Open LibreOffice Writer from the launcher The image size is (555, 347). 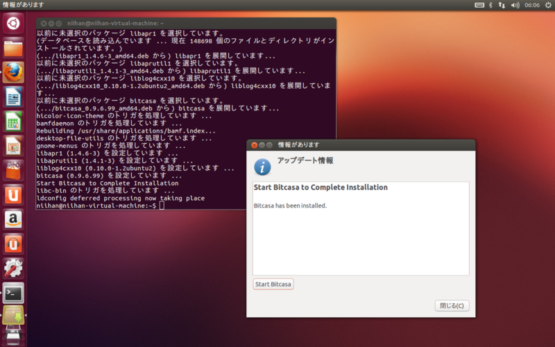pyautogui.click(x=13, y=97)
